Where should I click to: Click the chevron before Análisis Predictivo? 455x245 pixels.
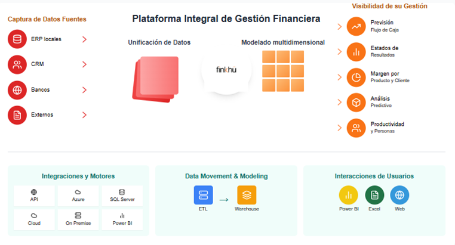tap(340, 102)
